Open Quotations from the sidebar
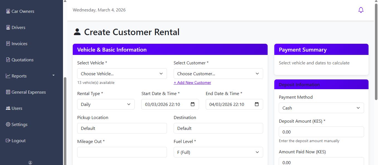Image resolution: width=378 pixels, height=165 pixels. click(22, 60)
